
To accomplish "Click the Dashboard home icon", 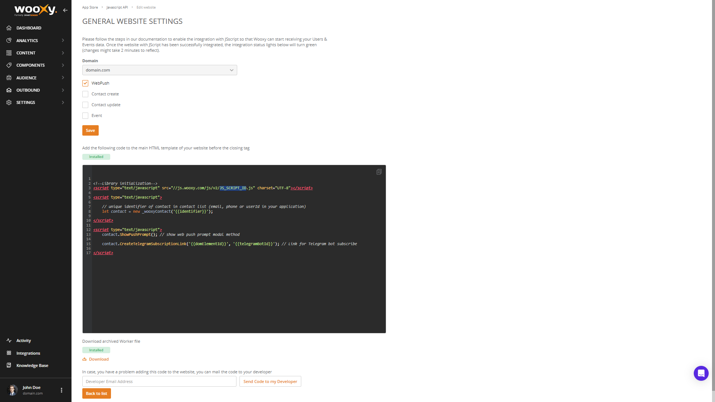I will point(9,28).
